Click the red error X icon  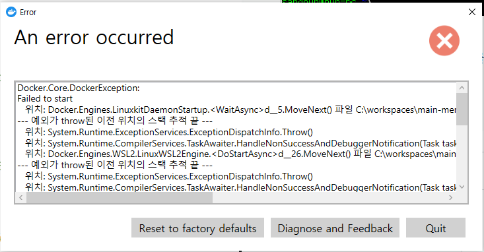(x=444, y=40)
